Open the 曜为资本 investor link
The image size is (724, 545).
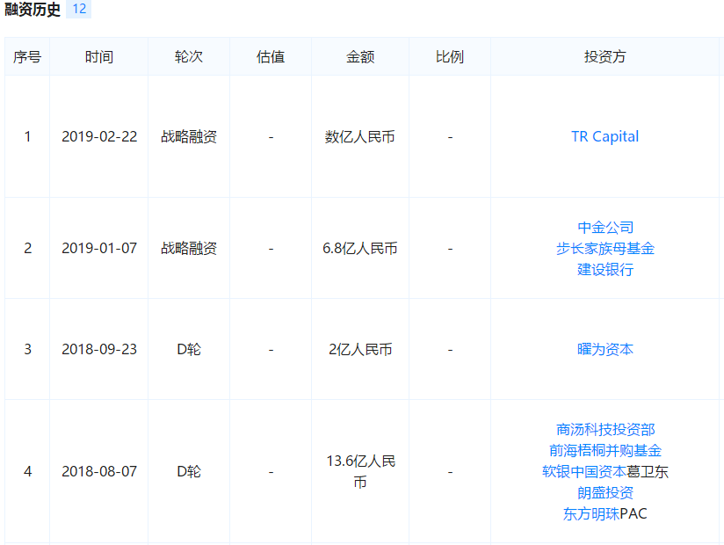tap(605, 349)
